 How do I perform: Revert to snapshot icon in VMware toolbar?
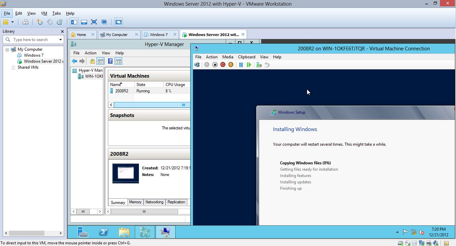point(50,22)
